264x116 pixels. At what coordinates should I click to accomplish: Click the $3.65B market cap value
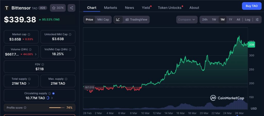pyautogui.click(x=15, y=39)
